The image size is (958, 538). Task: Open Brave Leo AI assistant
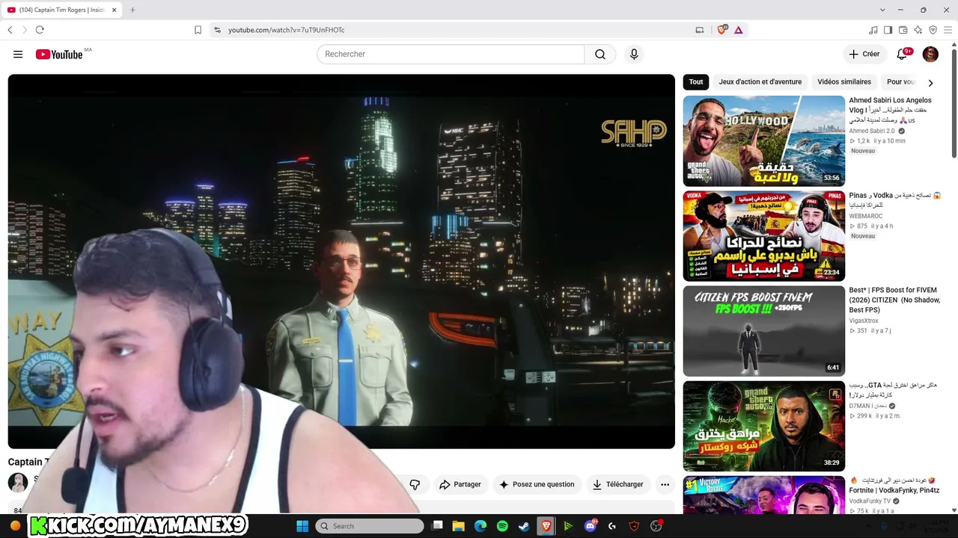(918, 30)
